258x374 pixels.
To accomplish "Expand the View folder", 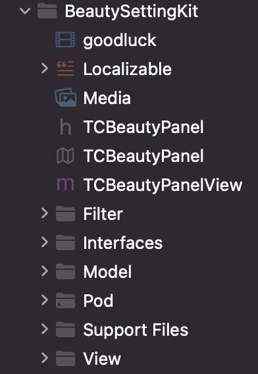I will click(x=44, y=358).
